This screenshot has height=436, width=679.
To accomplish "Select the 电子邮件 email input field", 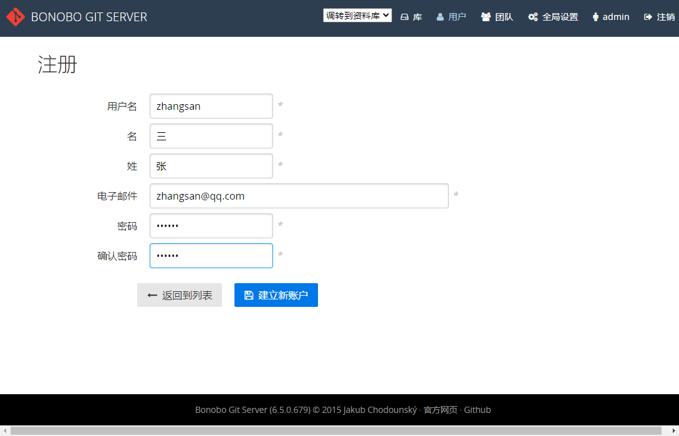I will click(299, 196).
